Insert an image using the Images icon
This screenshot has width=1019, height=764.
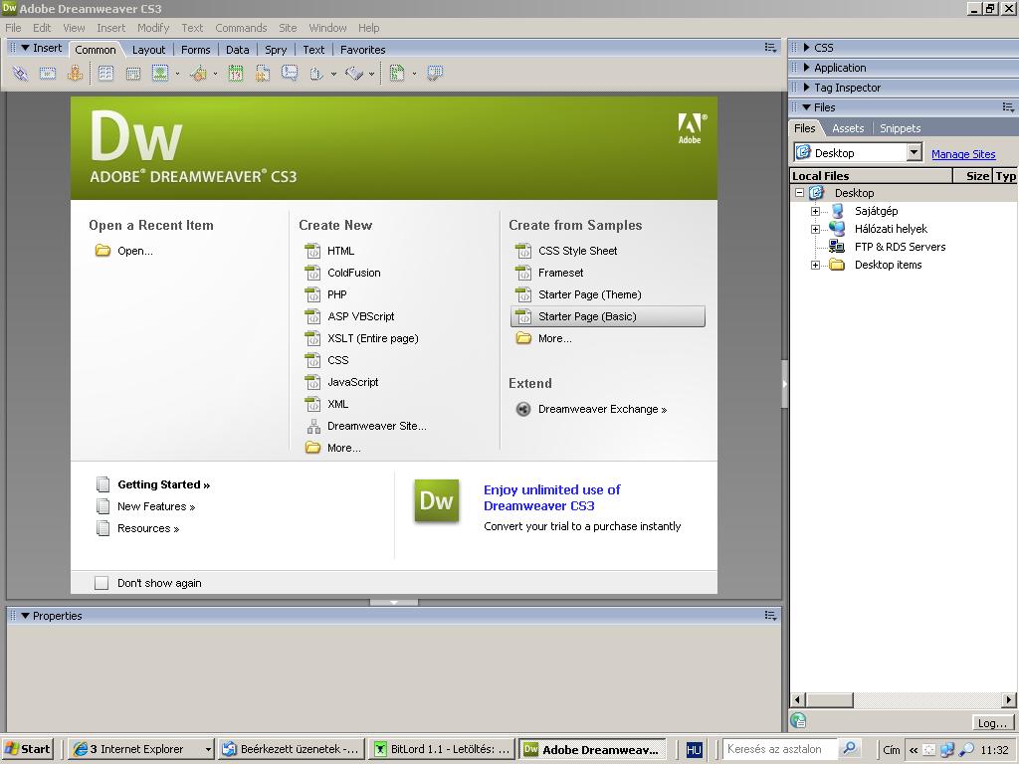coord(158,73)
